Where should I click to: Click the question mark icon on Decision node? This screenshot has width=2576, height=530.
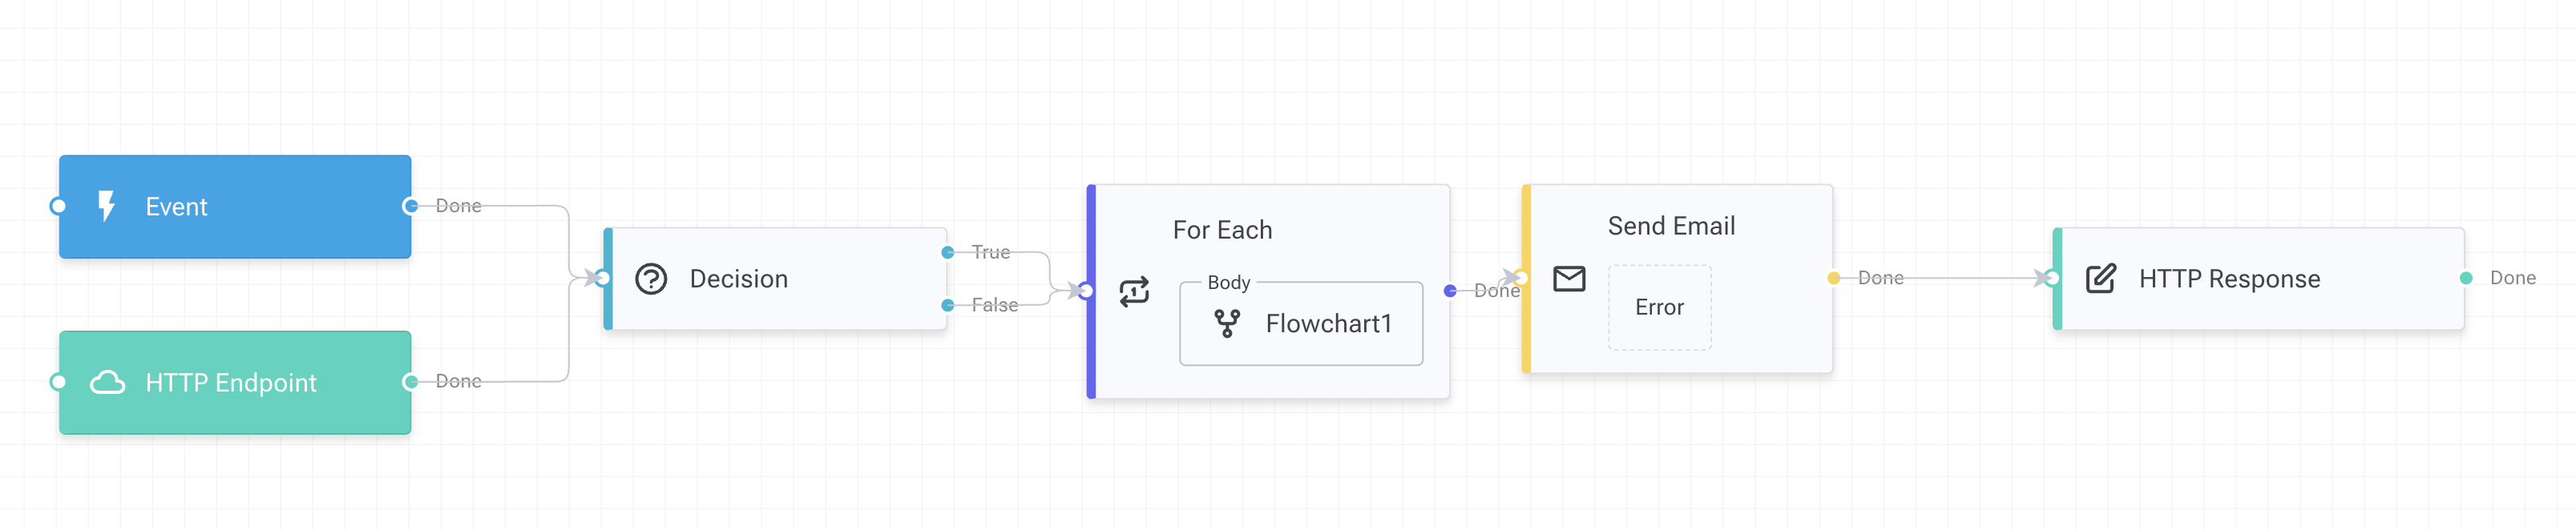pyautogui.click(x=651, y=279)
